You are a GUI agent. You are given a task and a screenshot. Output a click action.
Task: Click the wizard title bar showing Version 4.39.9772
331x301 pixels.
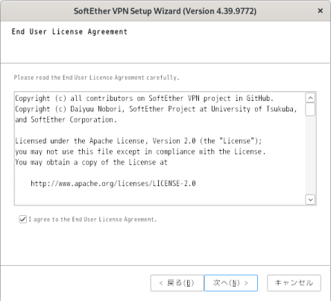(165, 11)
